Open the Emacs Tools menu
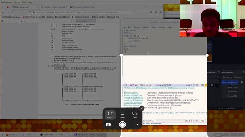Screen dimensions: 245x137 pos(154,27)
